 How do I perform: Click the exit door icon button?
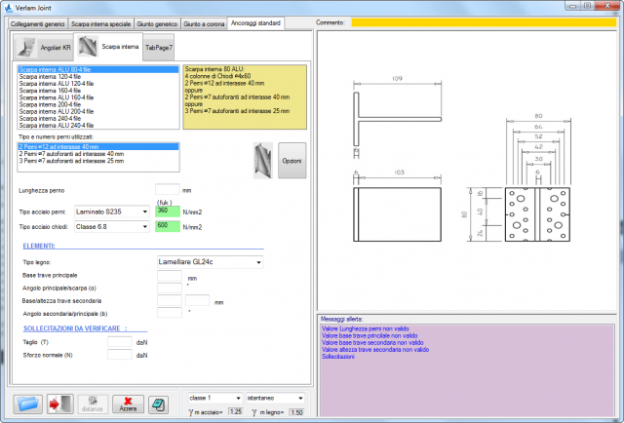point(60,404)
